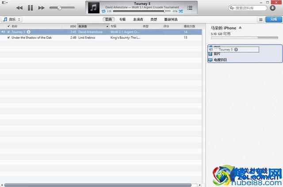The width and height of the screenshot is (283, 187).
Task: Toggle the repeat icon in now playing
Action: click(103, 11)
